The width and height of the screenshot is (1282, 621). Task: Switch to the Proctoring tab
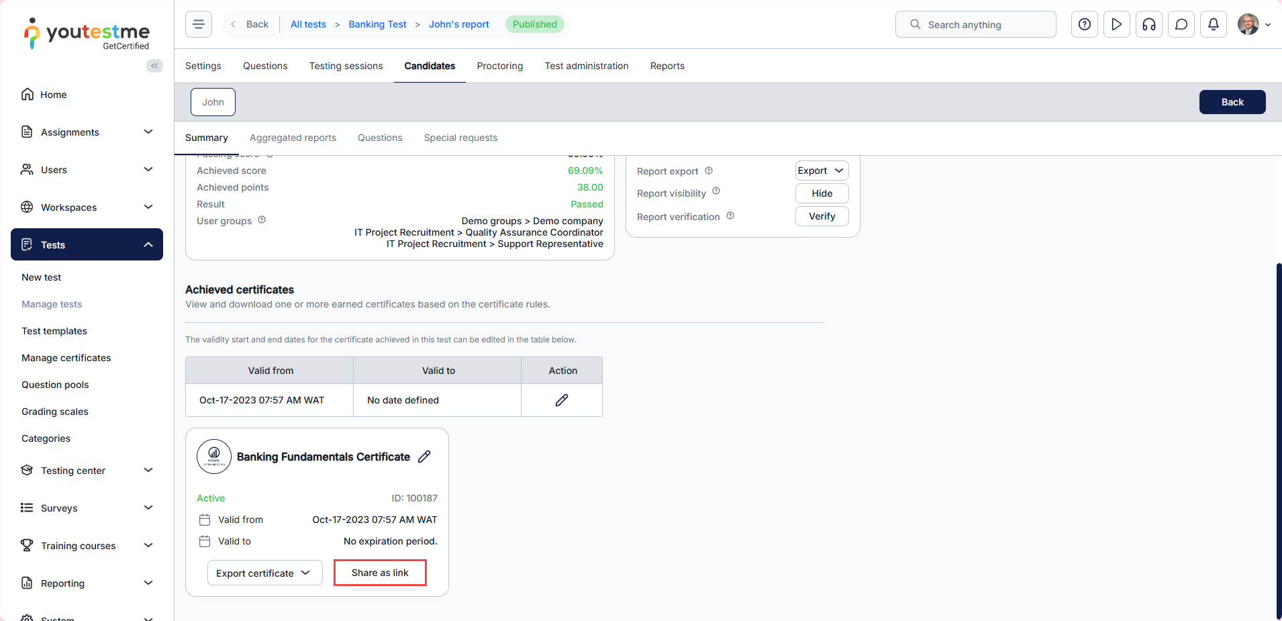tap(499, 66)
